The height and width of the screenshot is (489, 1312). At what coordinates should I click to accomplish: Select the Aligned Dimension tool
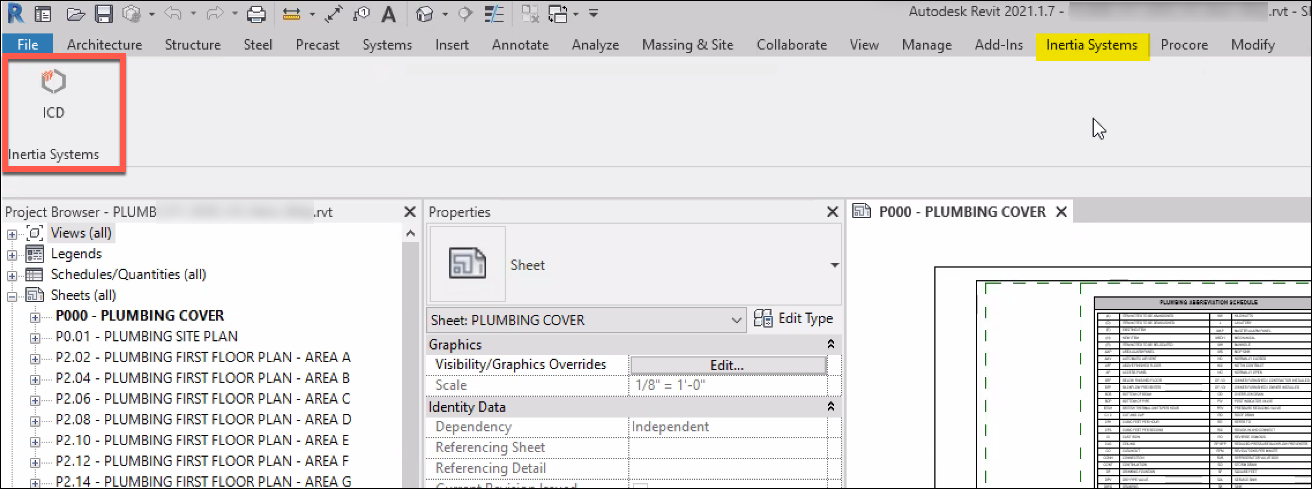pyautogui.click(x=333, y=14)
